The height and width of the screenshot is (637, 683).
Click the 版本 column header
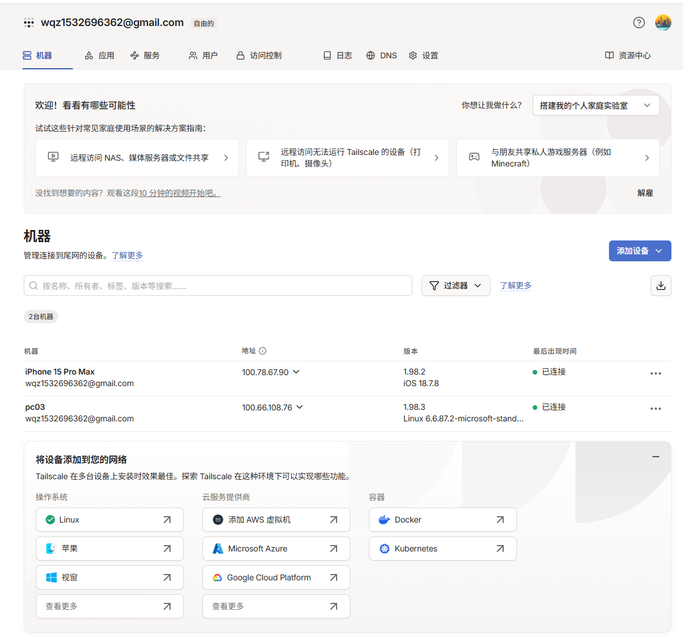click(x=411, y=351)
